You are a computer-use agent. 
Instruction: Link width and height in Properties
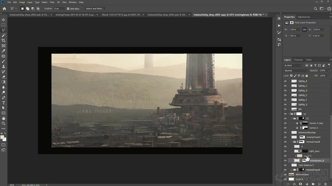tap(304, 29)
